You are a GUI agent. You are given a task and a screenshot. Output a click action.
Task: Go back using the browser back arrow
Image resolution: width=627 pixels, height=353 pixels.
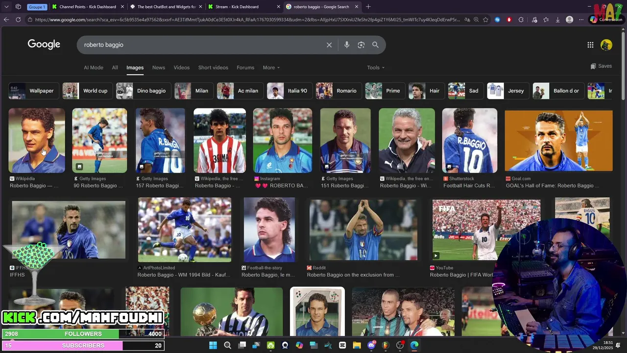click(x=6, y=20)
